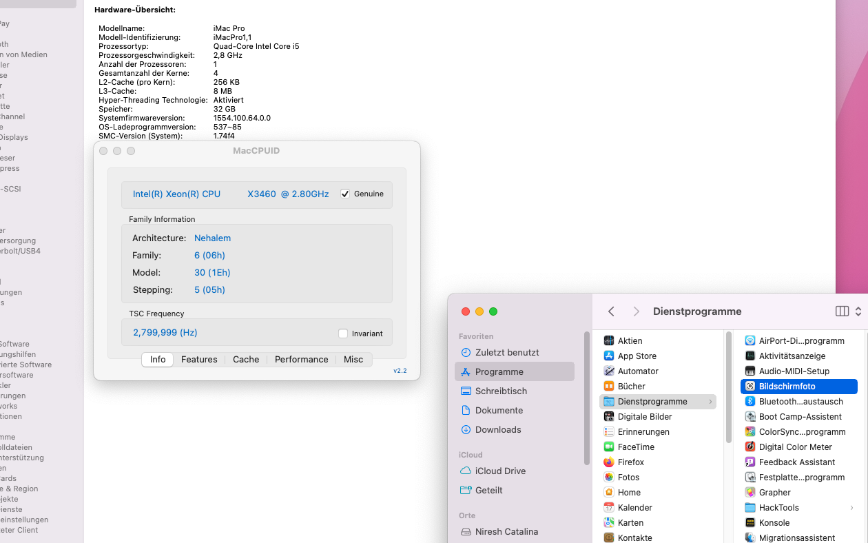Close the Finder window with red button

click(466, 311)
